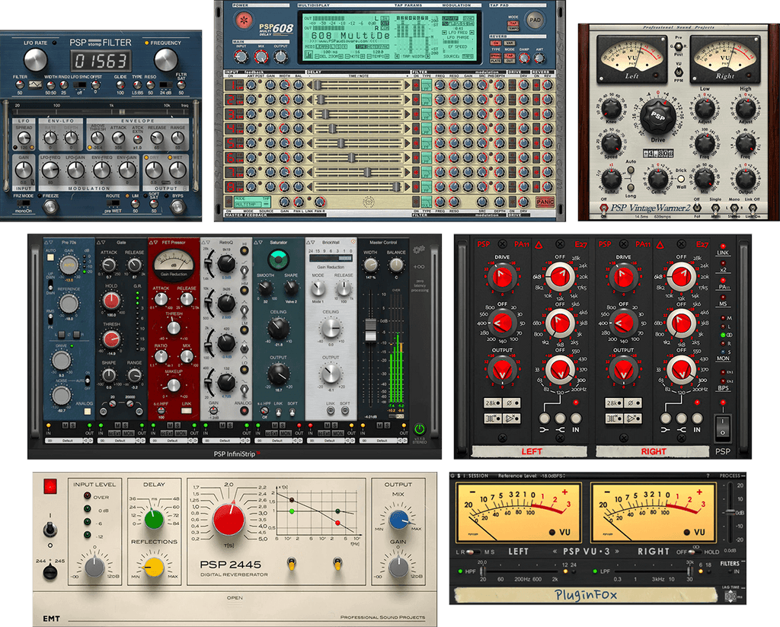
Task: Expand the FET Pressor module triangle menu
Action: 154,243
